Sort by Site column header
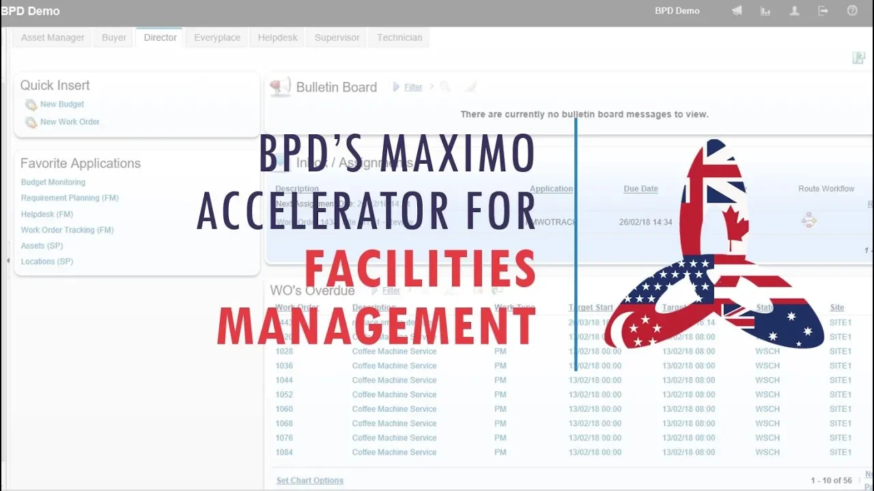The image size is (874, 491). (x=837, y=308)
